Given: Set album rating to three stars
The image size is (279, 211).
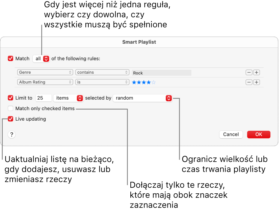Looking at the screenshot, I should click(x=144, y=82).
